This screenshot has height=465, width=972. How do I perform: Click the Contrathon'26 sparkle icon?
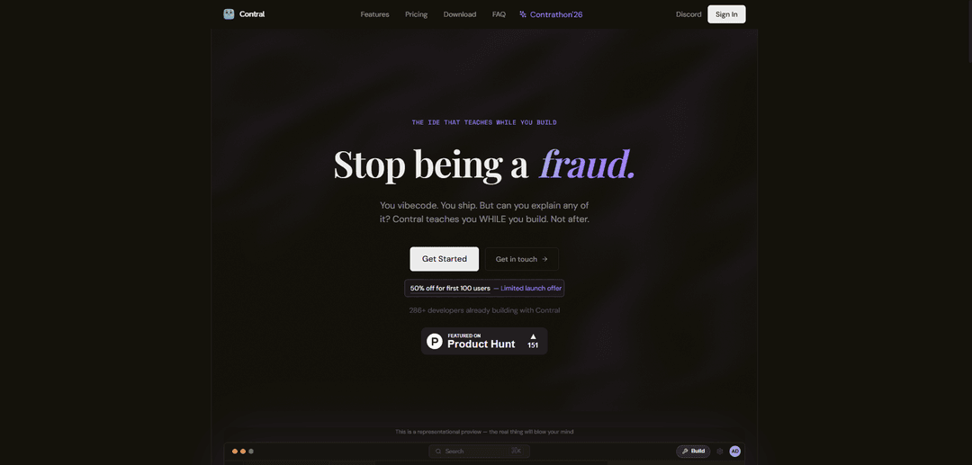[523, 14]
